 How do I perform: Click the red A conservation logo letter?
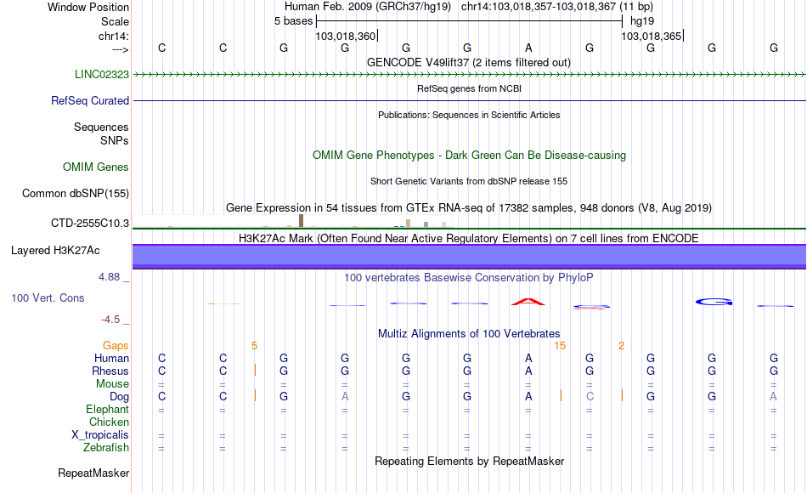coord(528,302)
